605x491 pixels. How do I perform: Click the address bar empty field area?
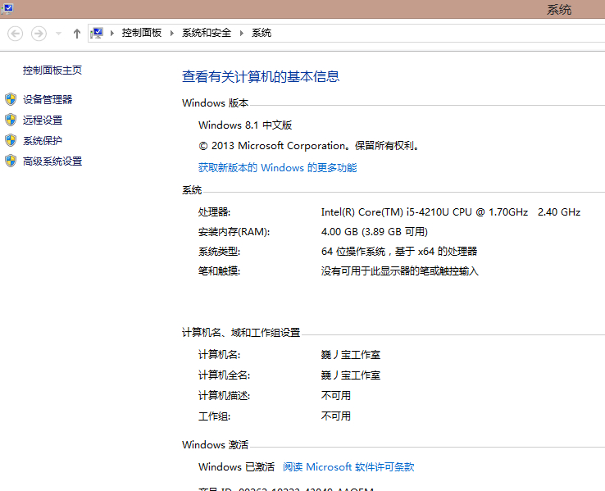click(x=438, y=33)
